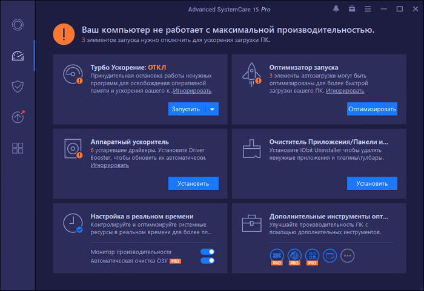This screenshot has width=424, height=291.
Task: Click the 3 элементов запуска subtitle text
Action: point(176,40)
